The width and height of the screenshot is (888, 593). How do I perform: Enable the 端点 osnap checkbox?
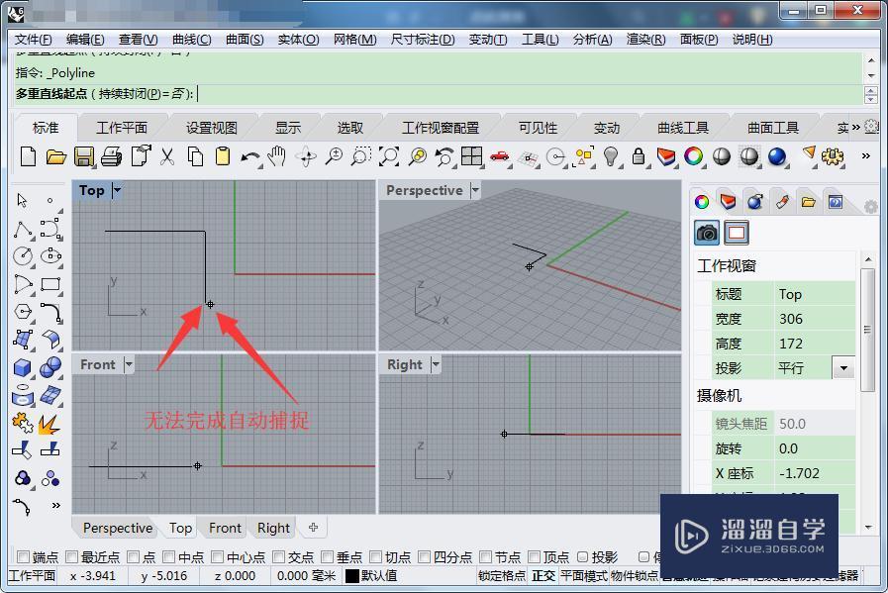coord(23,557)
